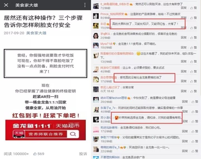
Task: Click the 天猫 cat logo in banner
Action: click(x=19, y=134)
